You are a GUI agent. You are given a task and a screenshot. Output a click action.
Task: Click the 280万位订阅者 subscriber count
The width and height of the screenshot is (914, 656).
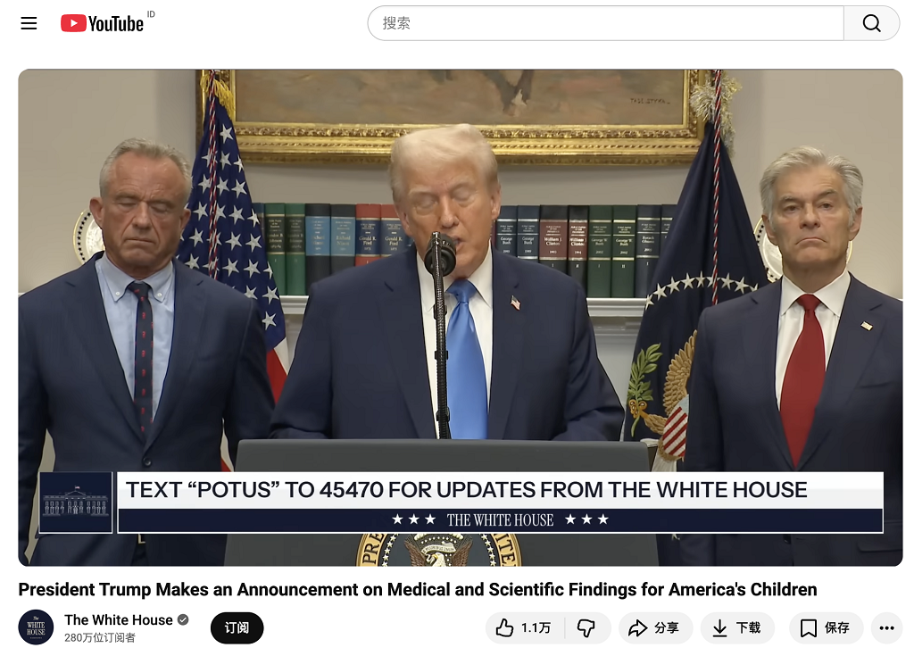coord(100,638)
